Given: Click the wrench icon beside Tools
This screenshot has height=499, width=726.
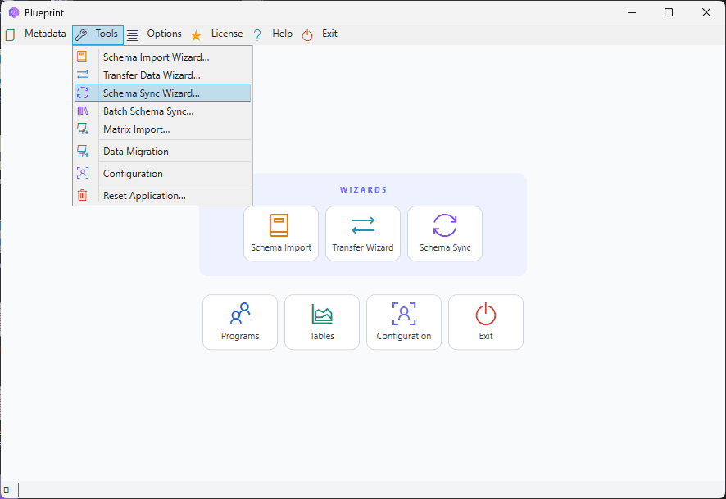Looking at the screenshot, I should [x=80, y=34].
